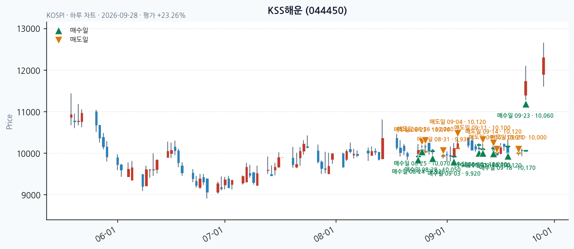Click the 12000 y-axis tick label
The width and height of the screenshot is (574, 249).
coord(29,70)
